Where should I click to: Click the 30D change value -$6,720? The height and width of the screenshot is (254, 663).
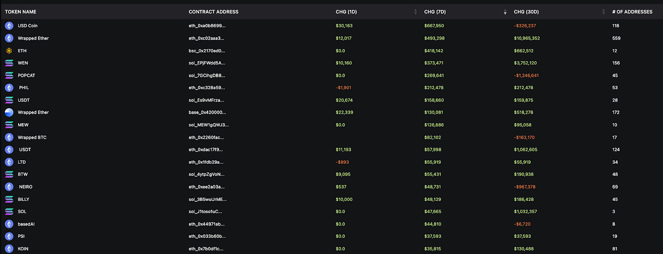tap(522, 224)
